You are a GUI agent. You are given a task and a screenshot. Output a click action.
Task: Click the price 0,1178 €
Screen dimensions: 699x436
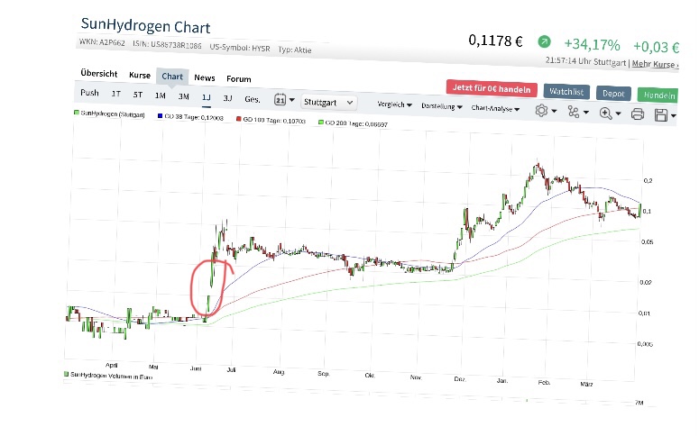[495, 41]
